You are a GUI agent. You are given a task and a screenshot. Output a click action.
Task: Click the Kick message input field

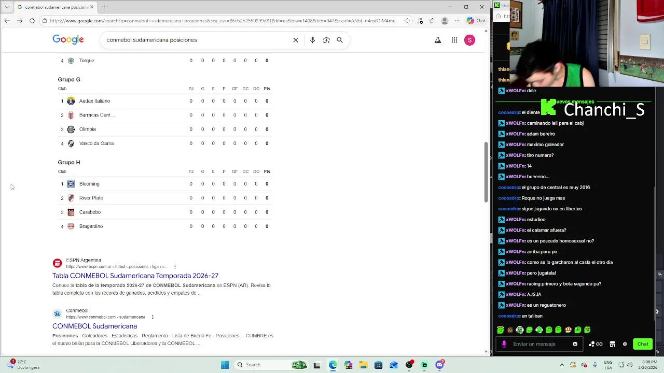[x=539, y=344]
